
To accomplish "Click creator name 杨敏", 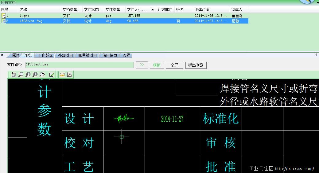I will pyautogui.click(x=235, y=21).
